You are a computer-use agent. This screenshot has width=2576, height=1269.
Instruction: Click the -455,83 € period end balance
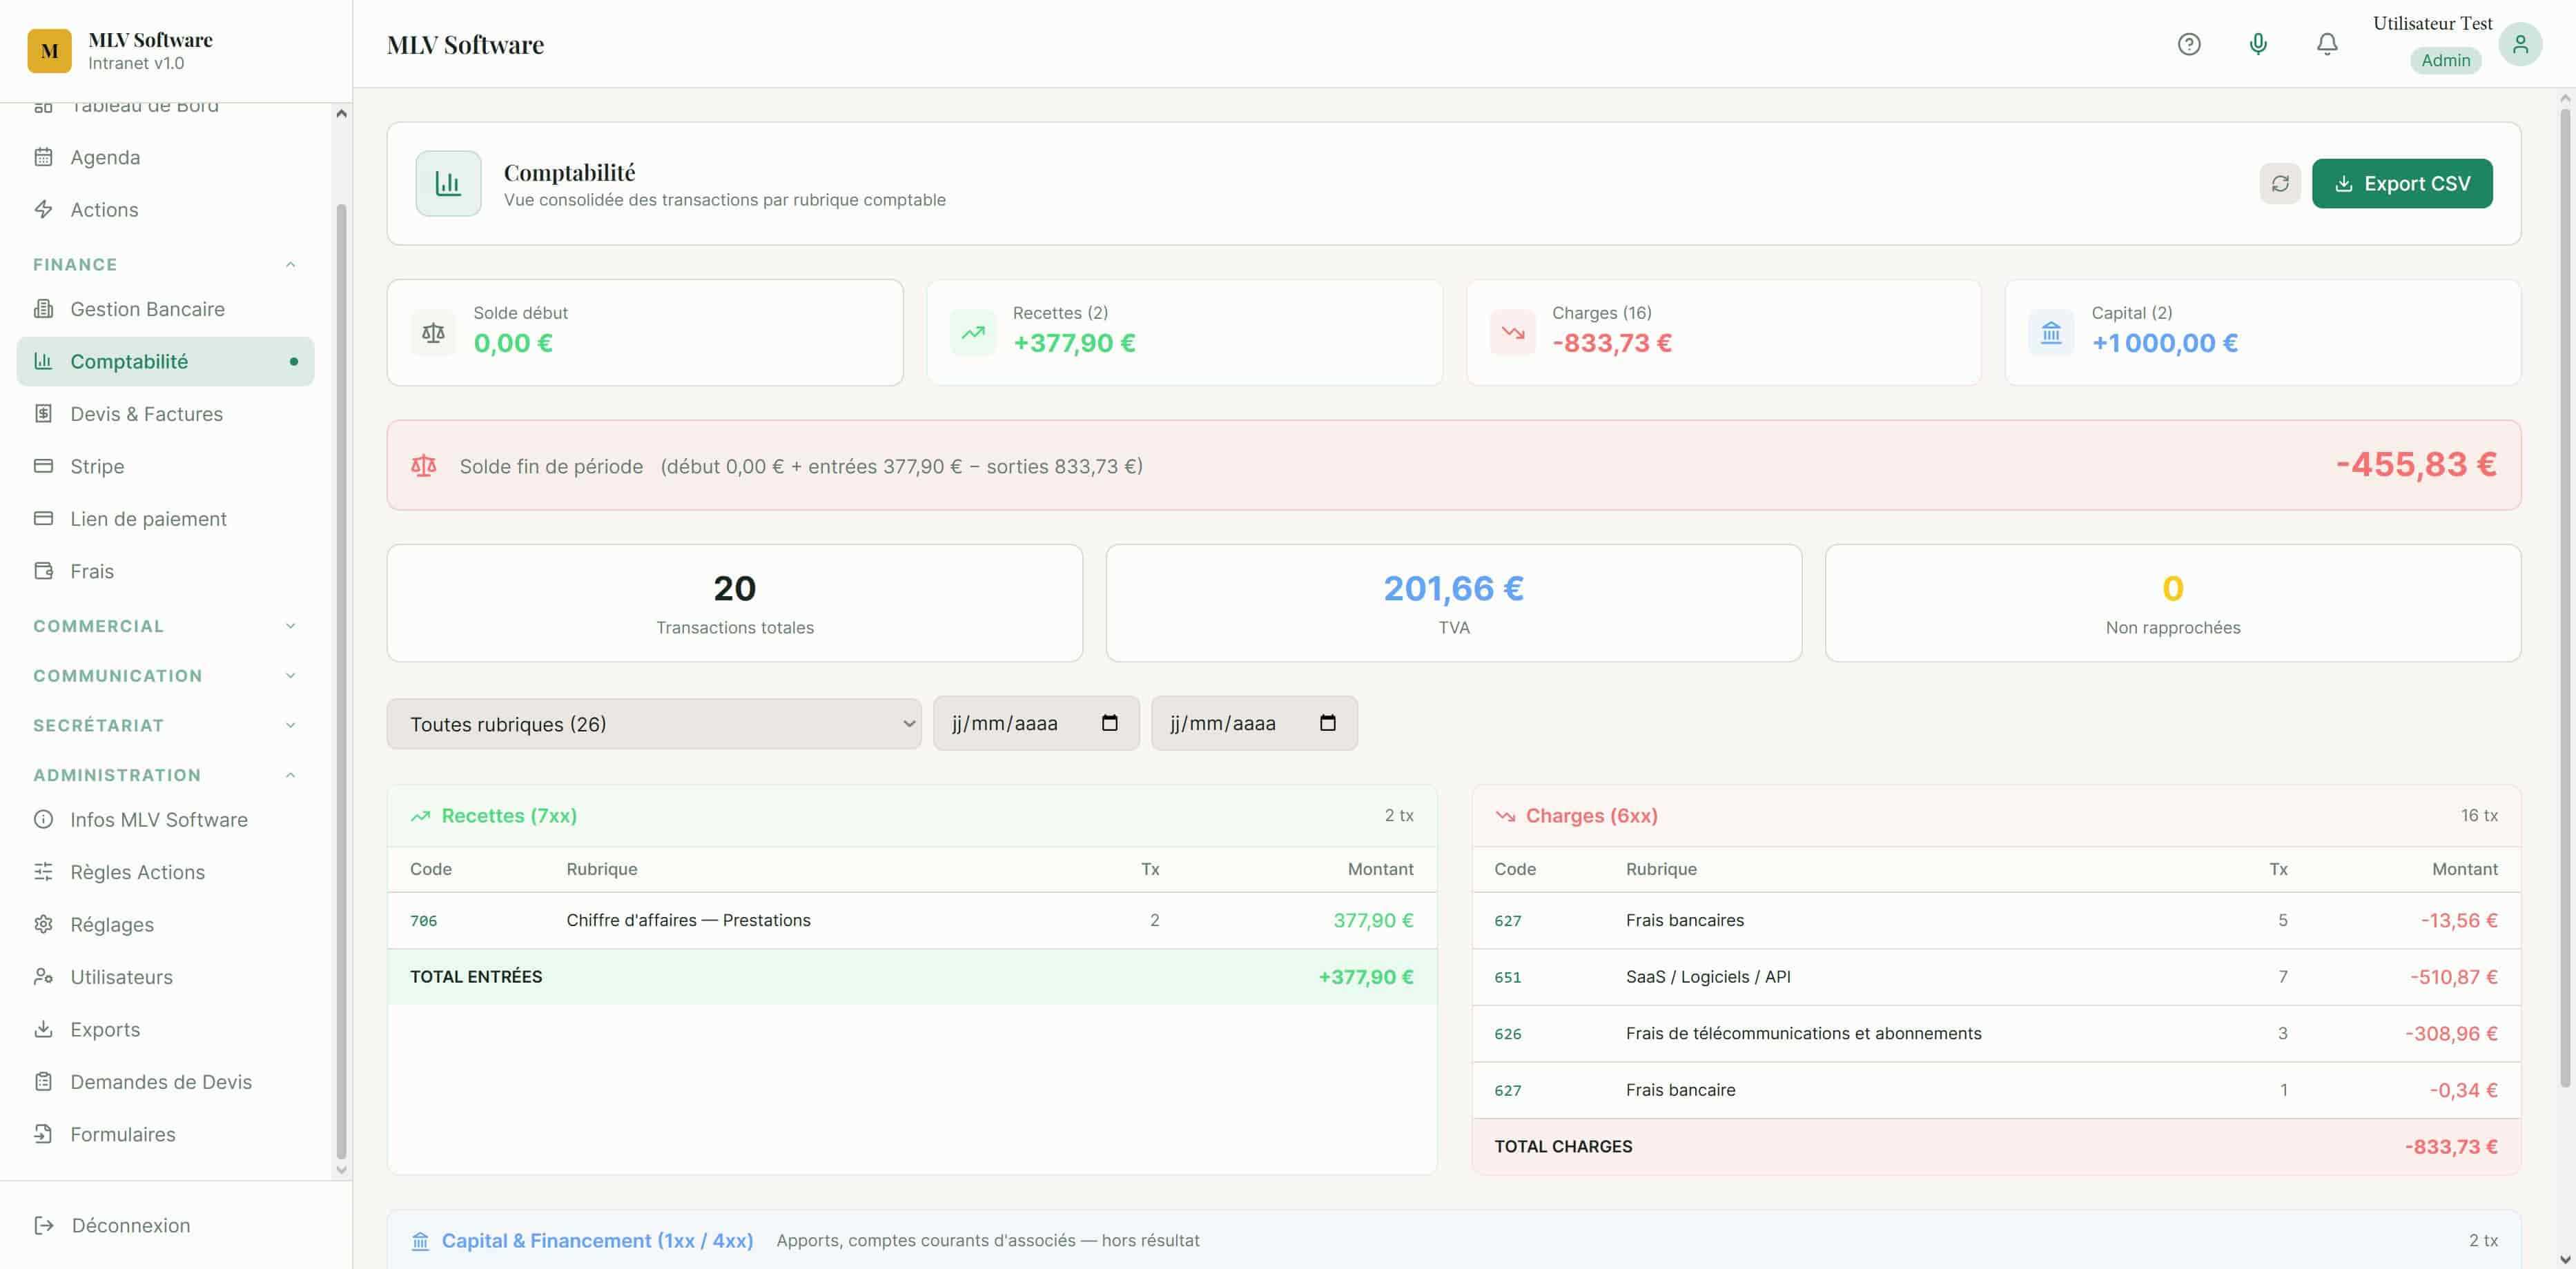2415,465
